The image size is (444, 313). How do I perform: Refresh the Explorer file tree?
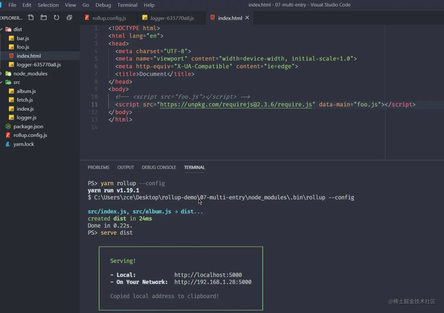pyautogui.click(x=56, y=18)
